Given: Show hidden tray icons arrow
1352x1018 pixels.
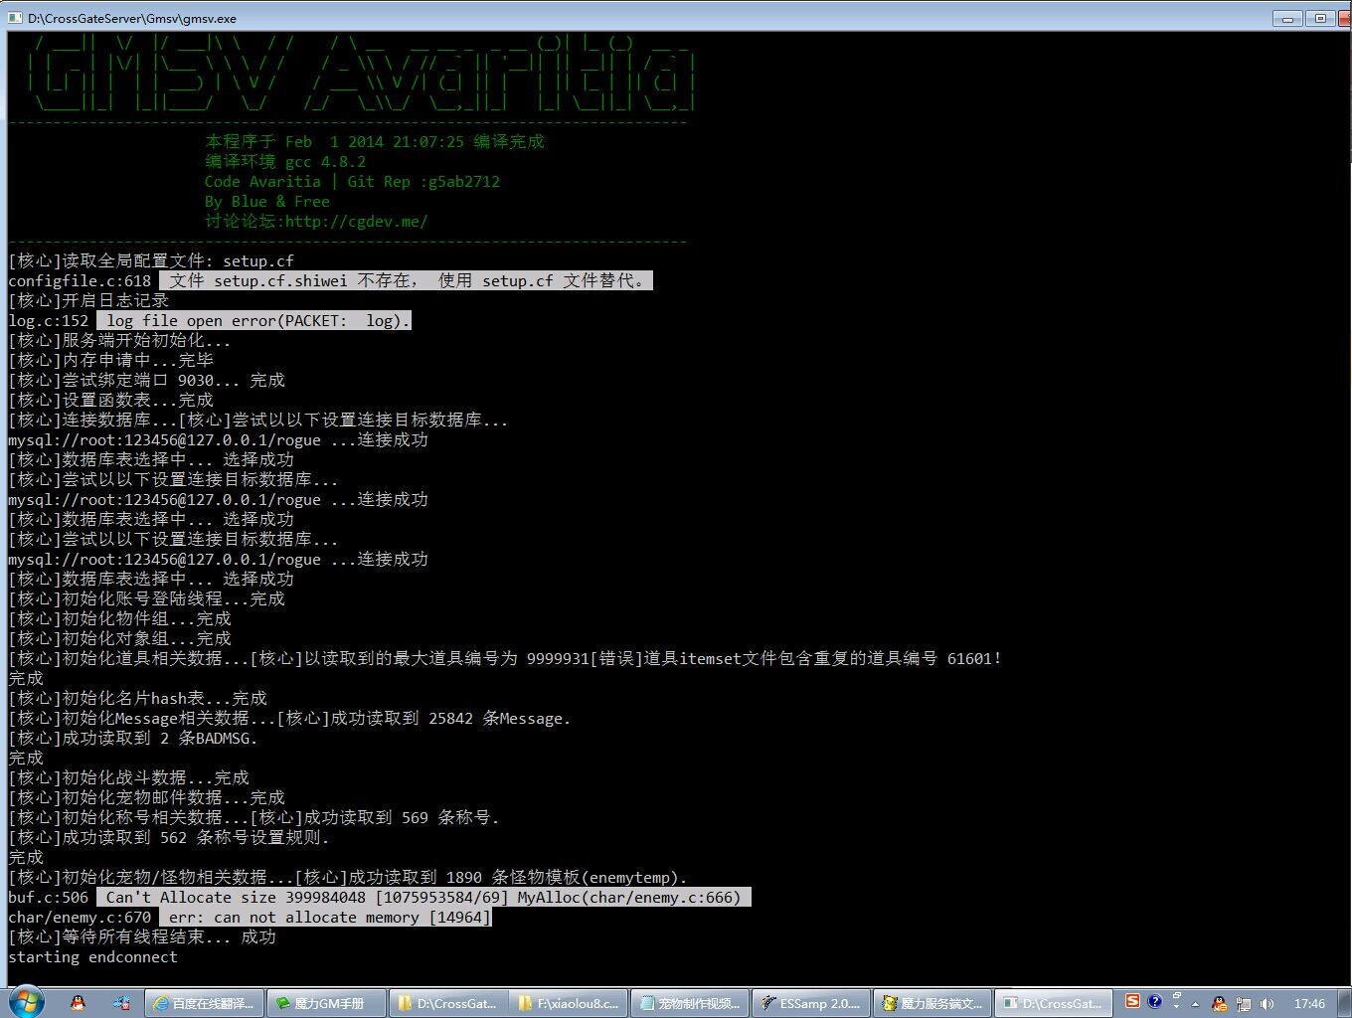Looking at the screenshot, I should pyautogui.click(x=1195, y=1004).
